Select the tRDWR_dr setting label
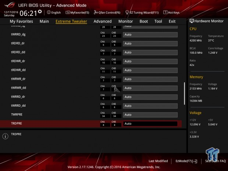Screen dimensions: 228x171 [x=18, y=61]
